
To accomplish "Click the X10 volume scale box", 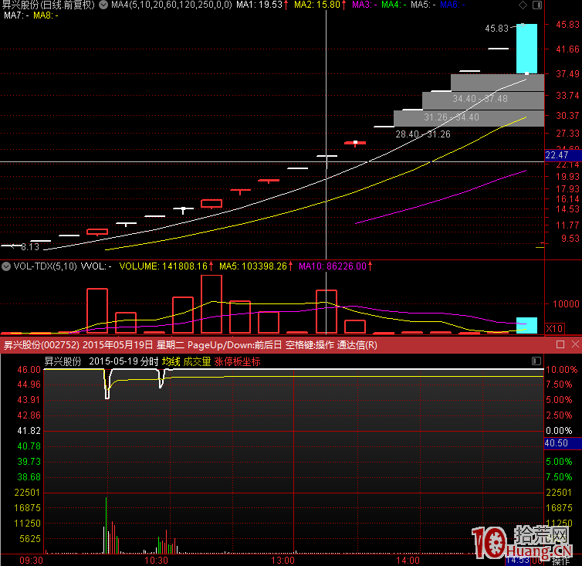I will coord(554,329).
